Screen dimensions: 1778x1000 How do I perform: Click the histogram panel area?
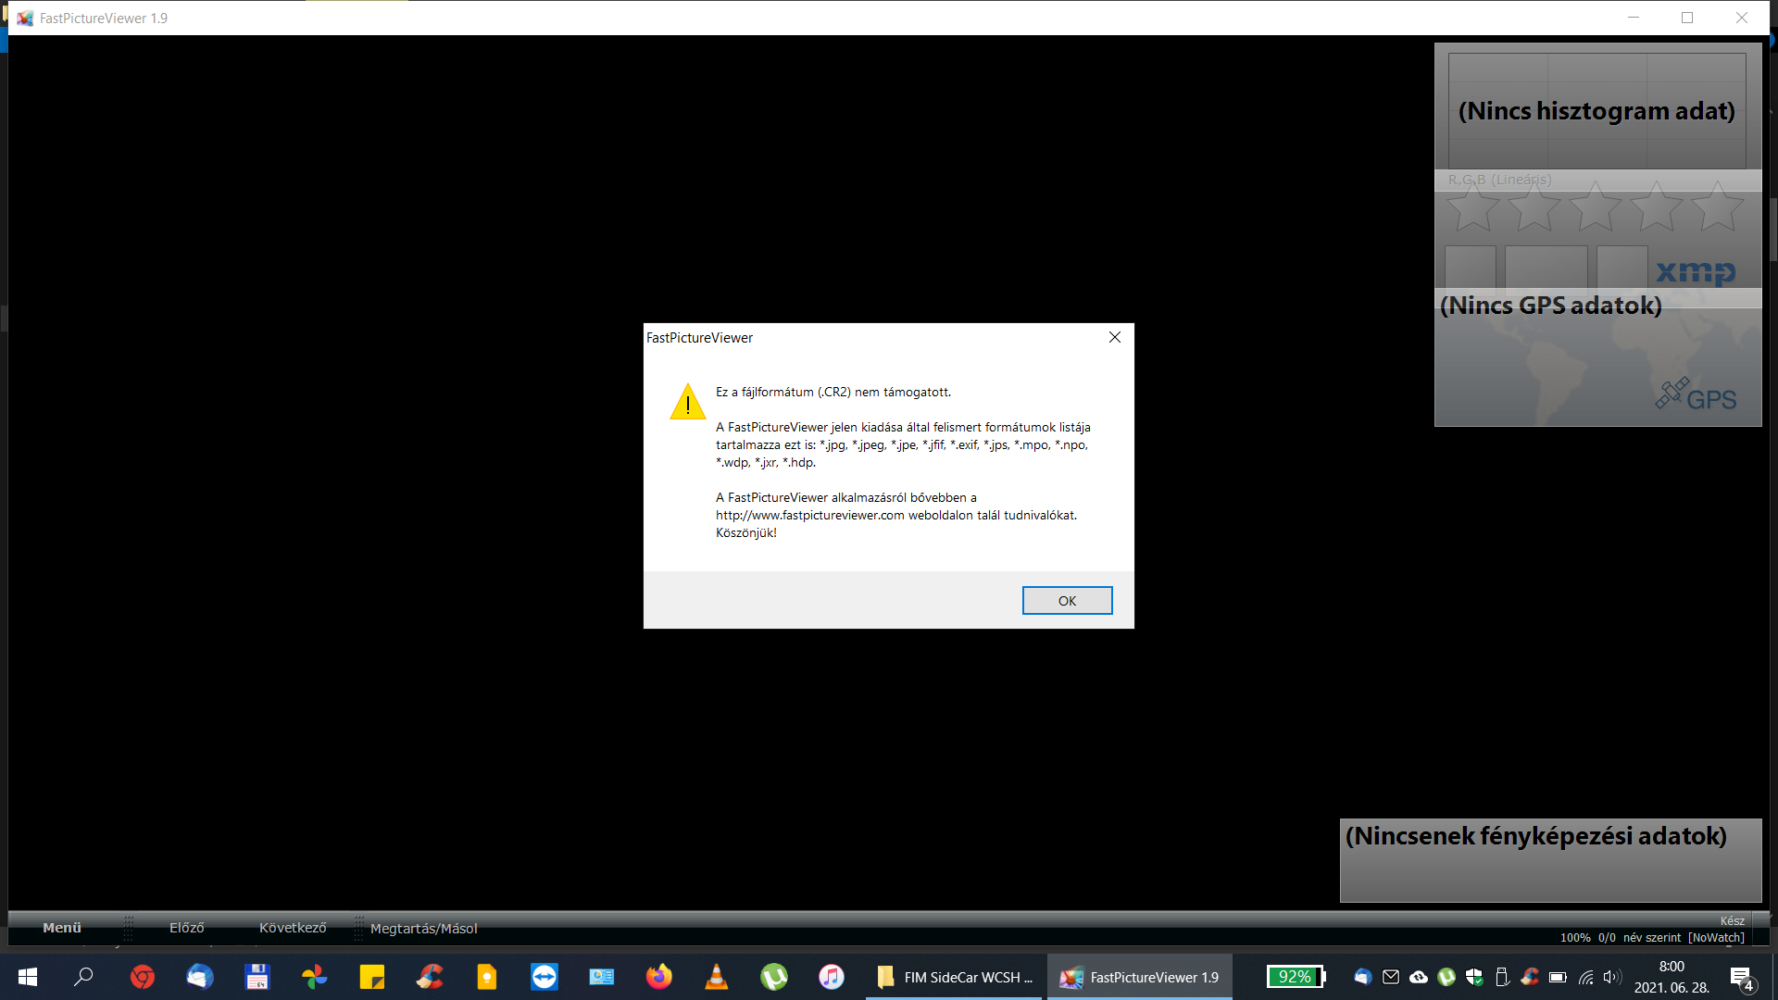point(1597,110)
